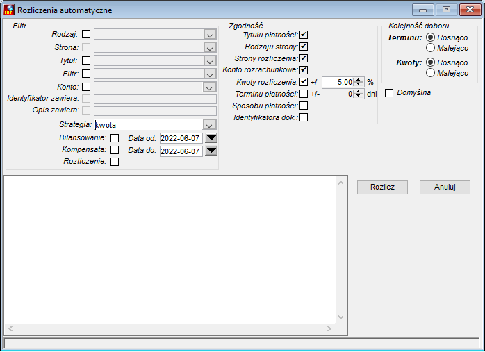This screenshot has width=485, height=352.
Task: Click the results list scroll down arrow
Action: click(341, 317)
